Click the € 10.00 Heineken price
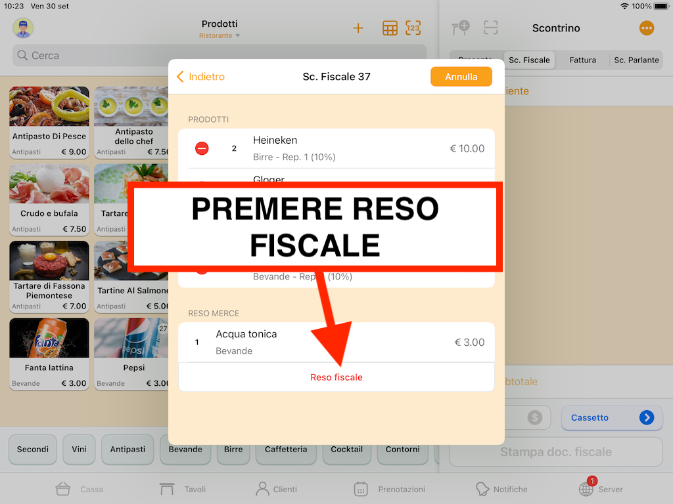 tap(467, 148)
